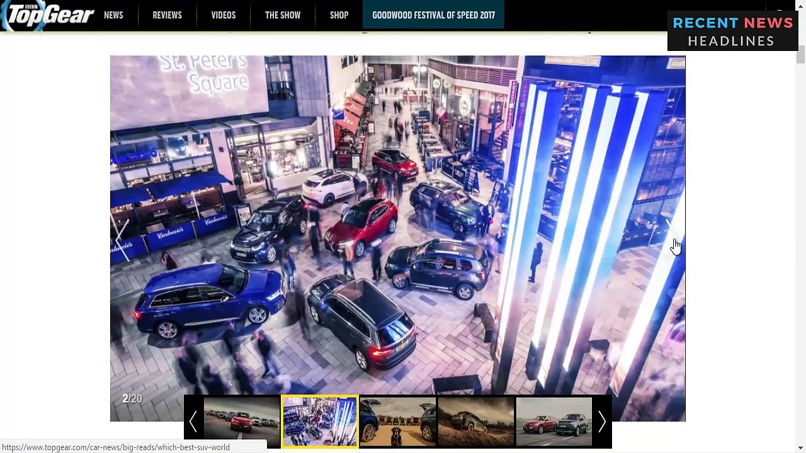Move thumbnail strip back with left arrow
Viewport: 806px width, 453px height.
point(193,422)
